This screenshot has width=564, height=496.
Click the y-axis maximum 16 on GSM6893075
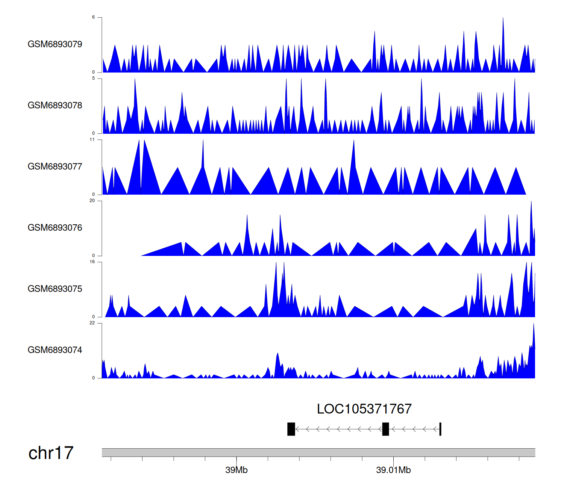(x=92, y=262)
